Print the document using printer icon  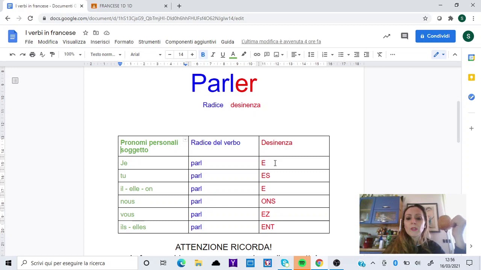[32, 54]
